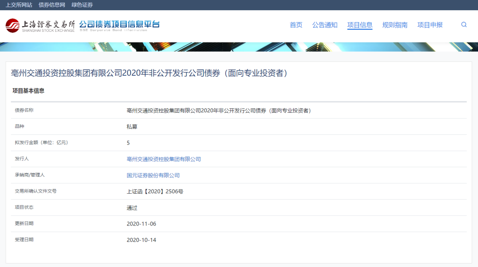Click the Shanghai Stock Exchange logo
This screenshot has height=267, width=478.
[x=40, y=25]
